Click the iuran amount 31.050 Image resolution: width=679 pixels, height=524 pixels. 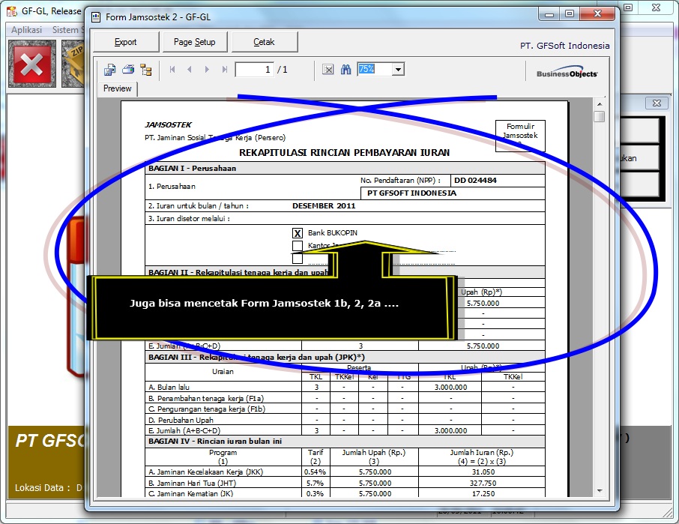tap(483, 472)
